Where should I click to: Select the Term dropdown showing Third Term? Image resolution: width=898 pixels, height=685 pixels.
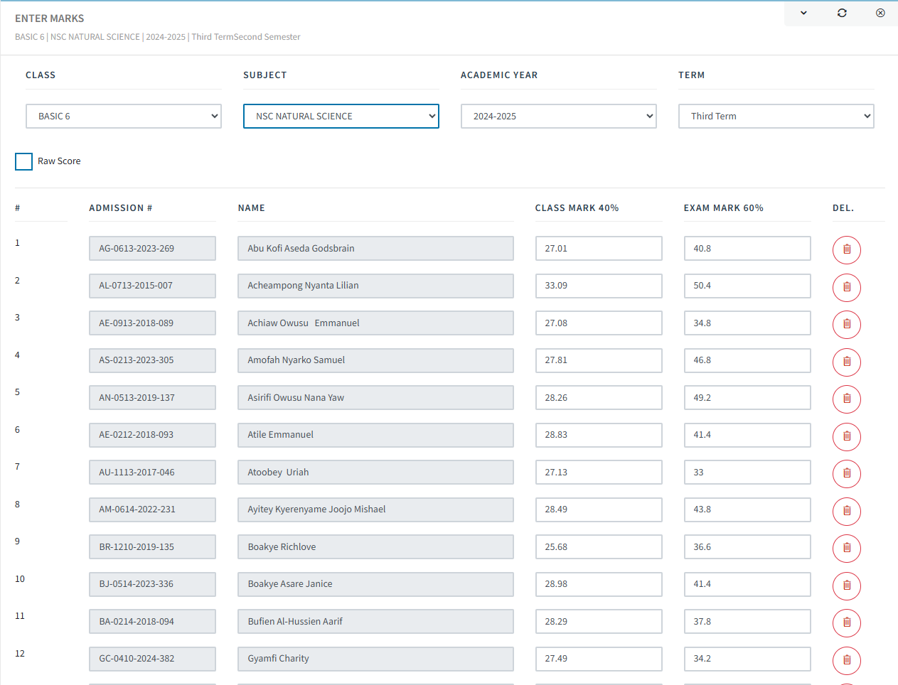pos(776,117)
